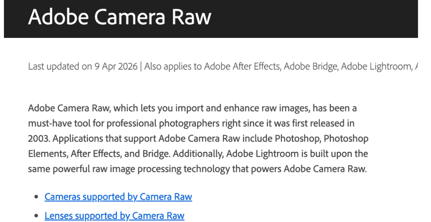Image resolution: width=431 pixels, height=222 pixels.
Task: Open the Cameras supported by Camera Raw link
Action: pyautogui.click(x=118, y=197)
